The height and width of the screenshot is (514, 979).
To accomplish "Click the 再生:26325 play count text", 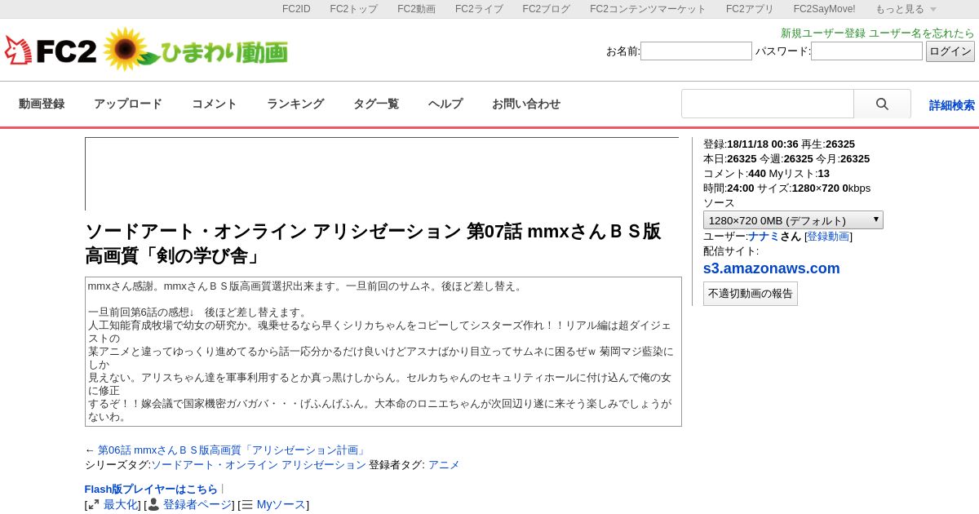I will pos(828,144).
